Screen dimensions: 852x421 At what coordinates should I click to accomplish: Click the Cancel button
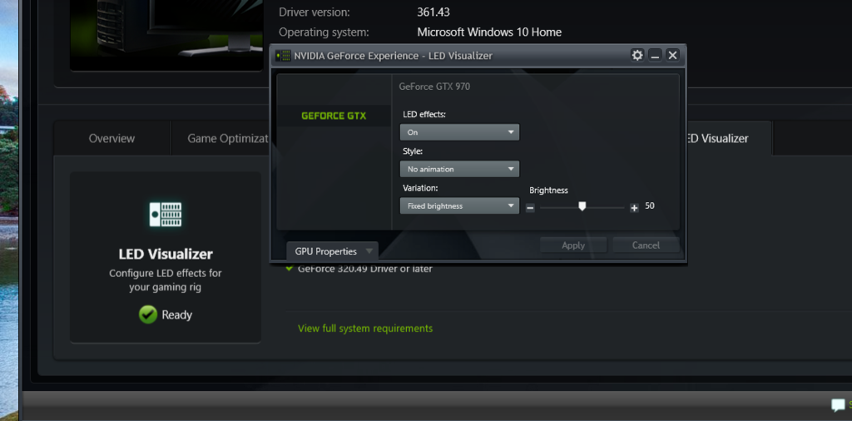click(x=646, y=245)
